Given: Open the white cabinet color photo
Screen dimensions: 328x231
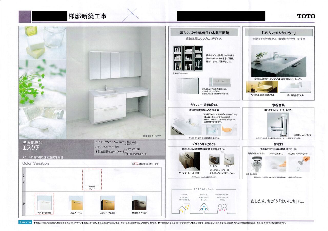Looking at the screenshot, I should pyautogui.click(x=229, y=159).
